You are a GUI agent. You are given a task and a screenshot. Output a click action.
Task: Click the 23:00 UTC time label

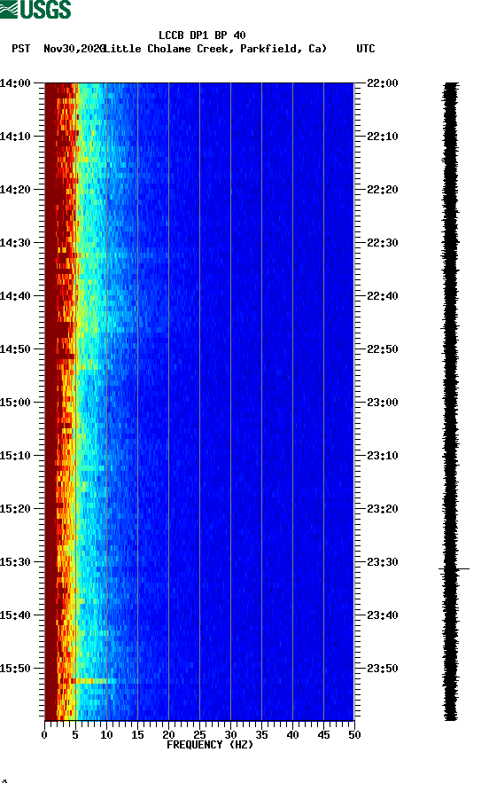(x=382, y=403)
